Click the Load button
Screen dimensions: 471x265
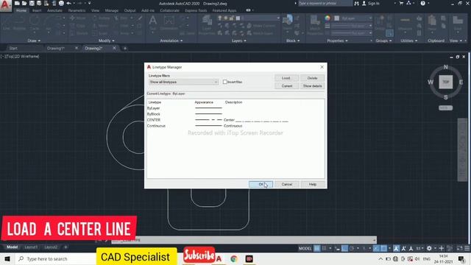(x=286, y=78)
